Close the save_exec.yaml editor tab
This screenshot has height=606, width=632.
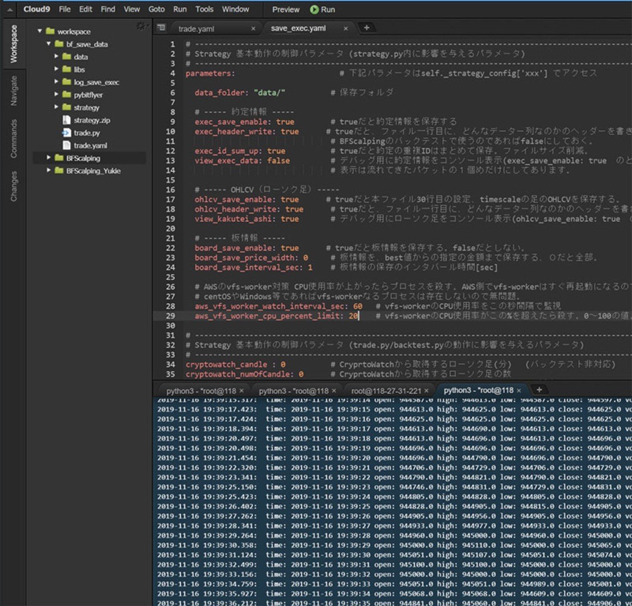click(x=346, y=29)
